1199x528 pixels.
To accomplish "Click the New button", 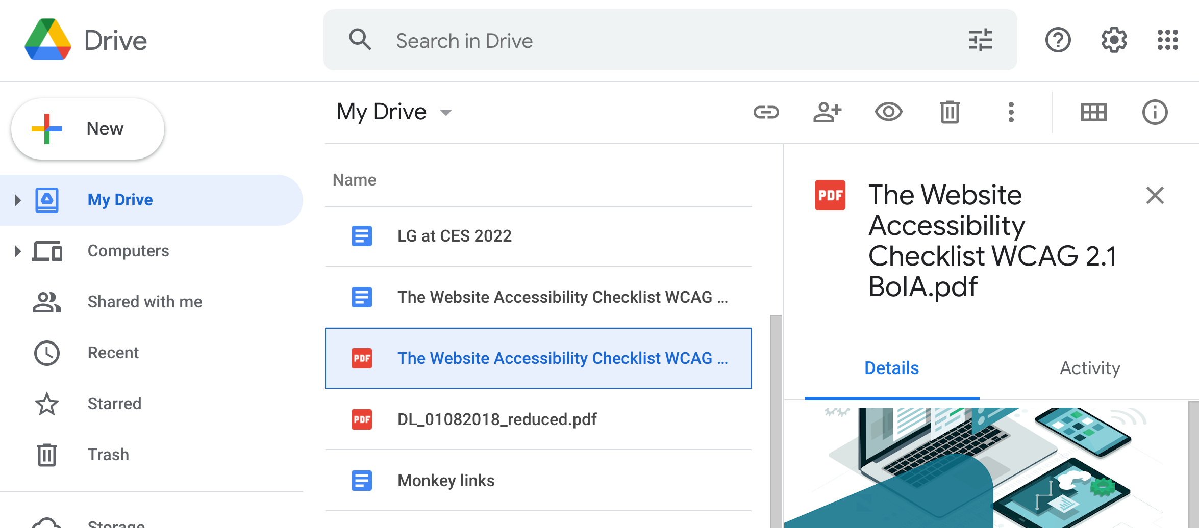I will 88,128.
